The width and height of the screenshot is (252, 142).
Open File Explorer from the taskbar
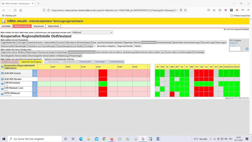[89, 139]
